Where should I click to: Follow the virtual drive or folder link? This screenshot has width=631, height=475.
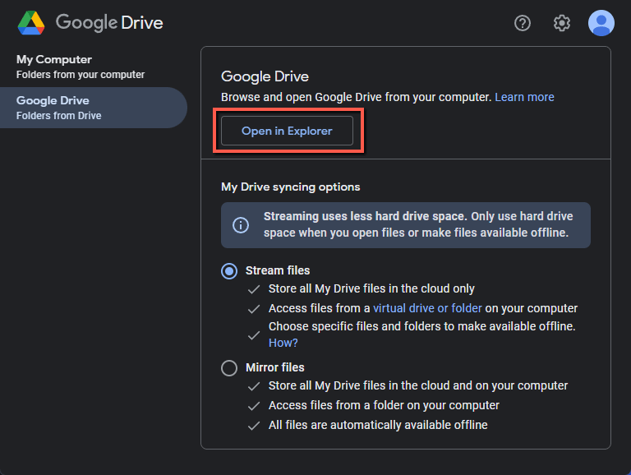427,308
